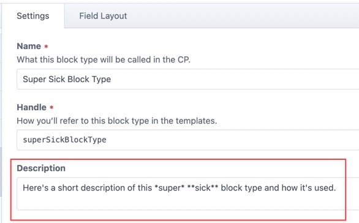Focus the Handle input containing superSickBlockType
Image resolution: width=359 pixels, height=223 pixels.
(187, 140)
